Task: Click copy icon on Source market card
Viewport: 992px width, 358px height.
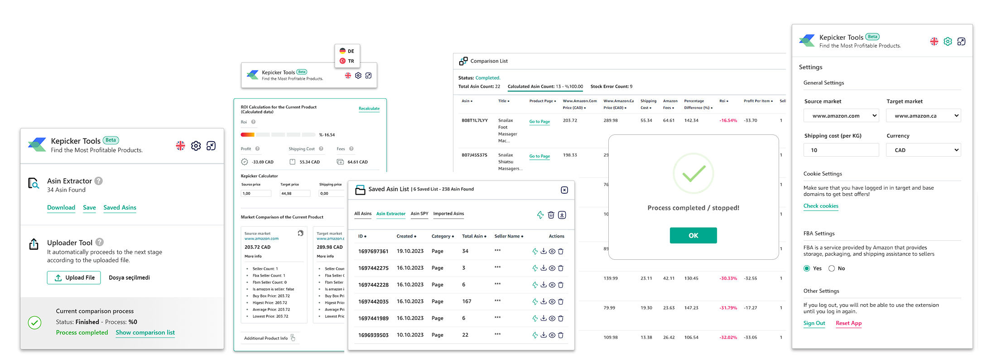Action: [300, 233]
